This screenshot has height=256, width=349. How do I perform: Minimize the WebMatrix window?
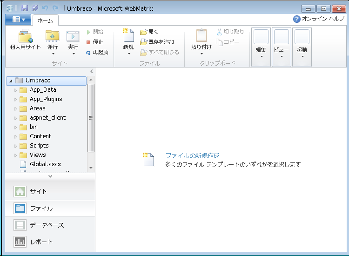308,9
